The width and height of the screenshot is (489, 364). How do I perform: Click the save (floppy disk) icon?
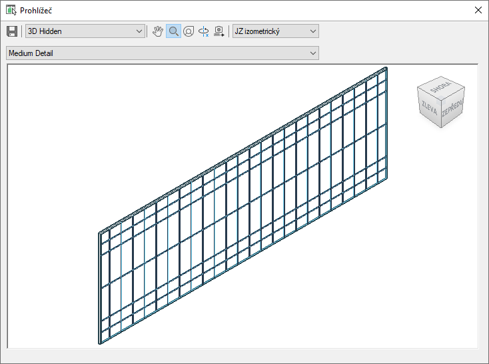[12, 31]
